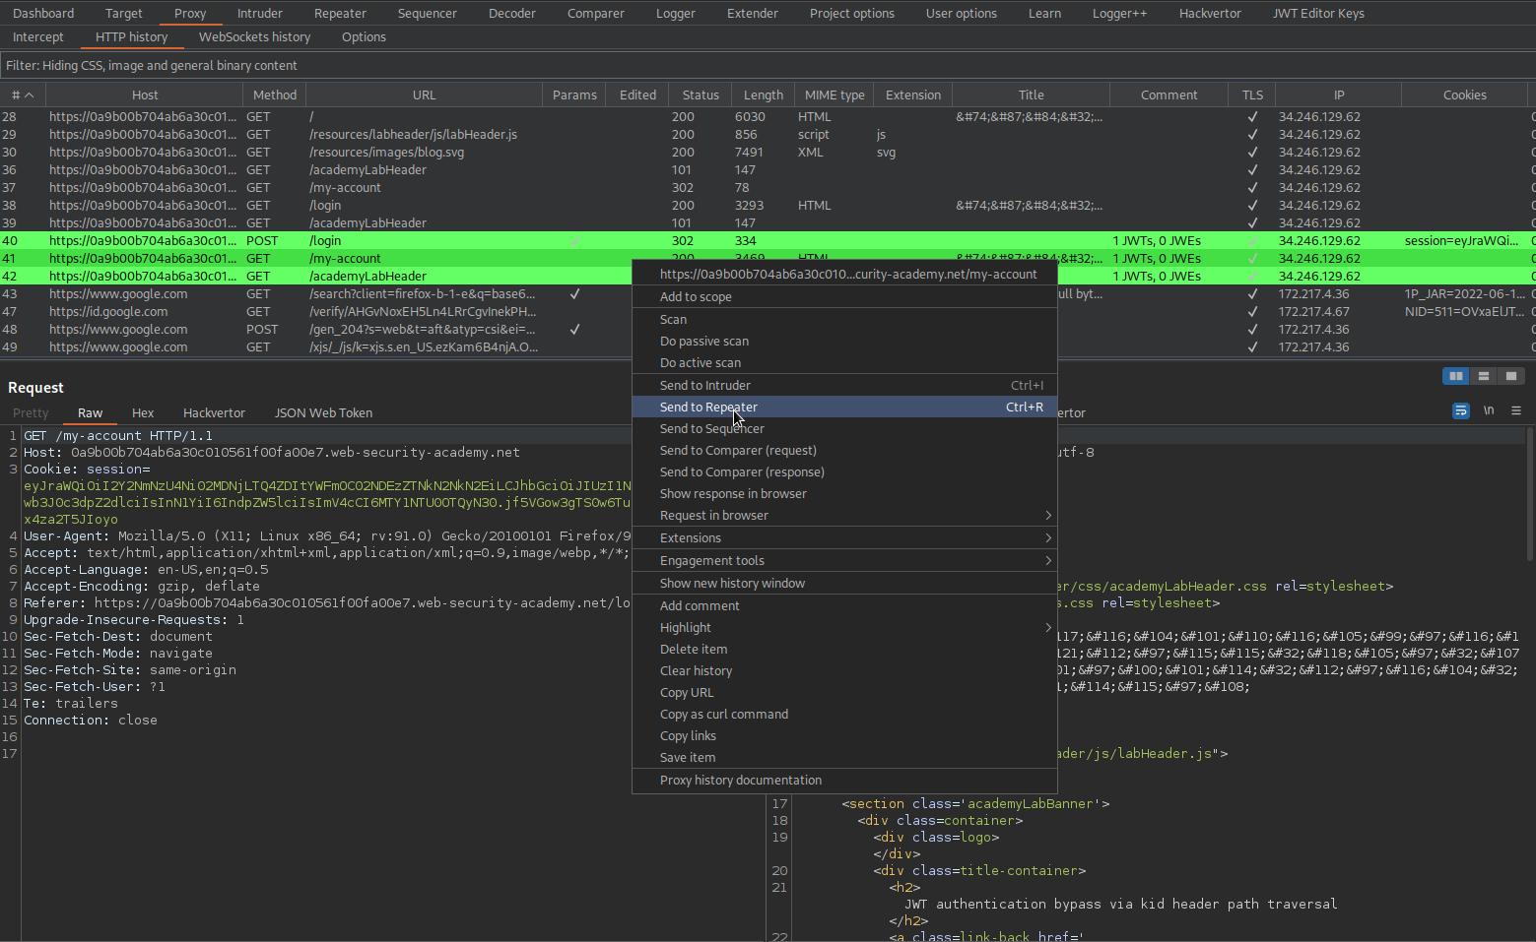Image resolution: width=1536 pixels, height=942 pixels.
Task: Choose Send to Sequencer
Action: 844,429
